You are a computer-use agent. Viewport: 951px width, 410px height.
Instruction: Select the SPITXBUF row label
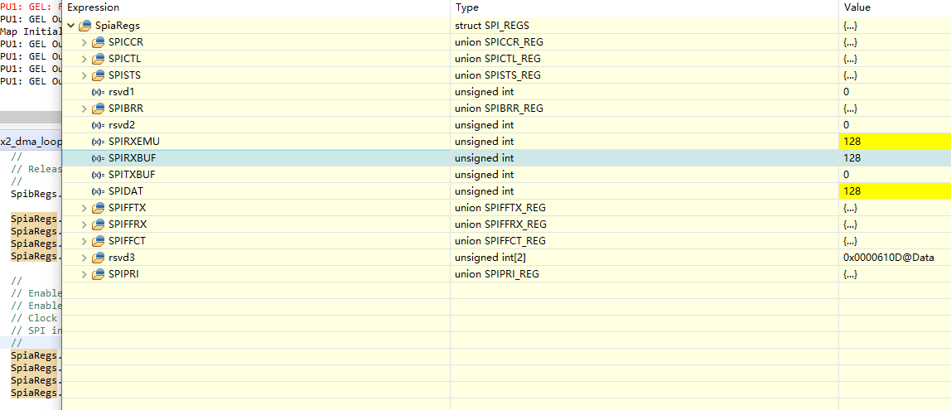pyautogui.click(x=132, y=175)
